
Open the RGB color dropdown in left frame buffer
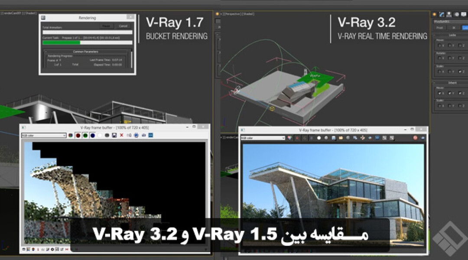43,136
